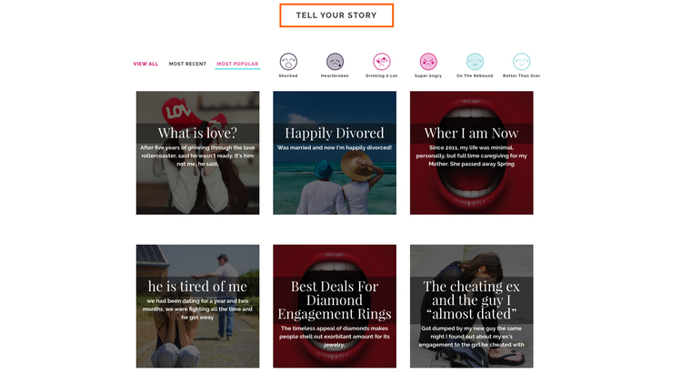Open The cheating ex story card
Viewport: 682px width, 384px height.
tap(471, 306)
